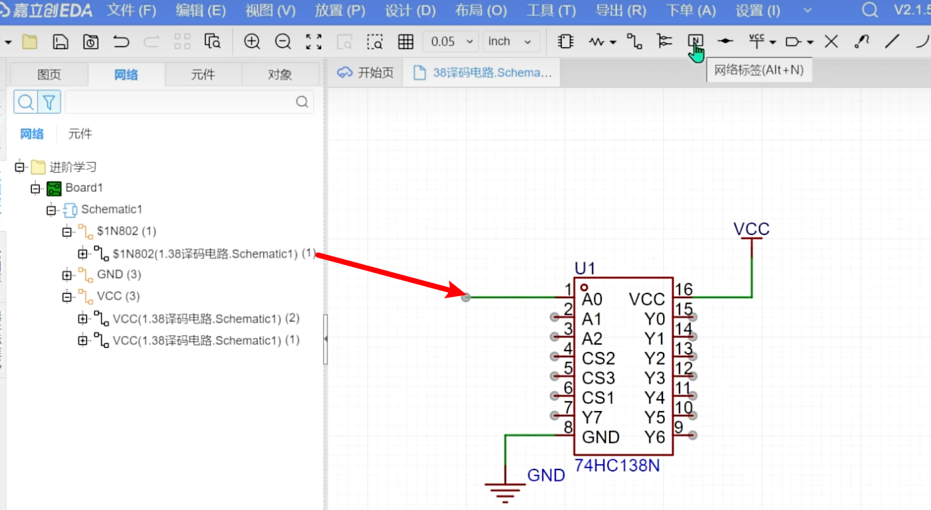
Task: Click the Fit to Window icon
Action: 314,42
